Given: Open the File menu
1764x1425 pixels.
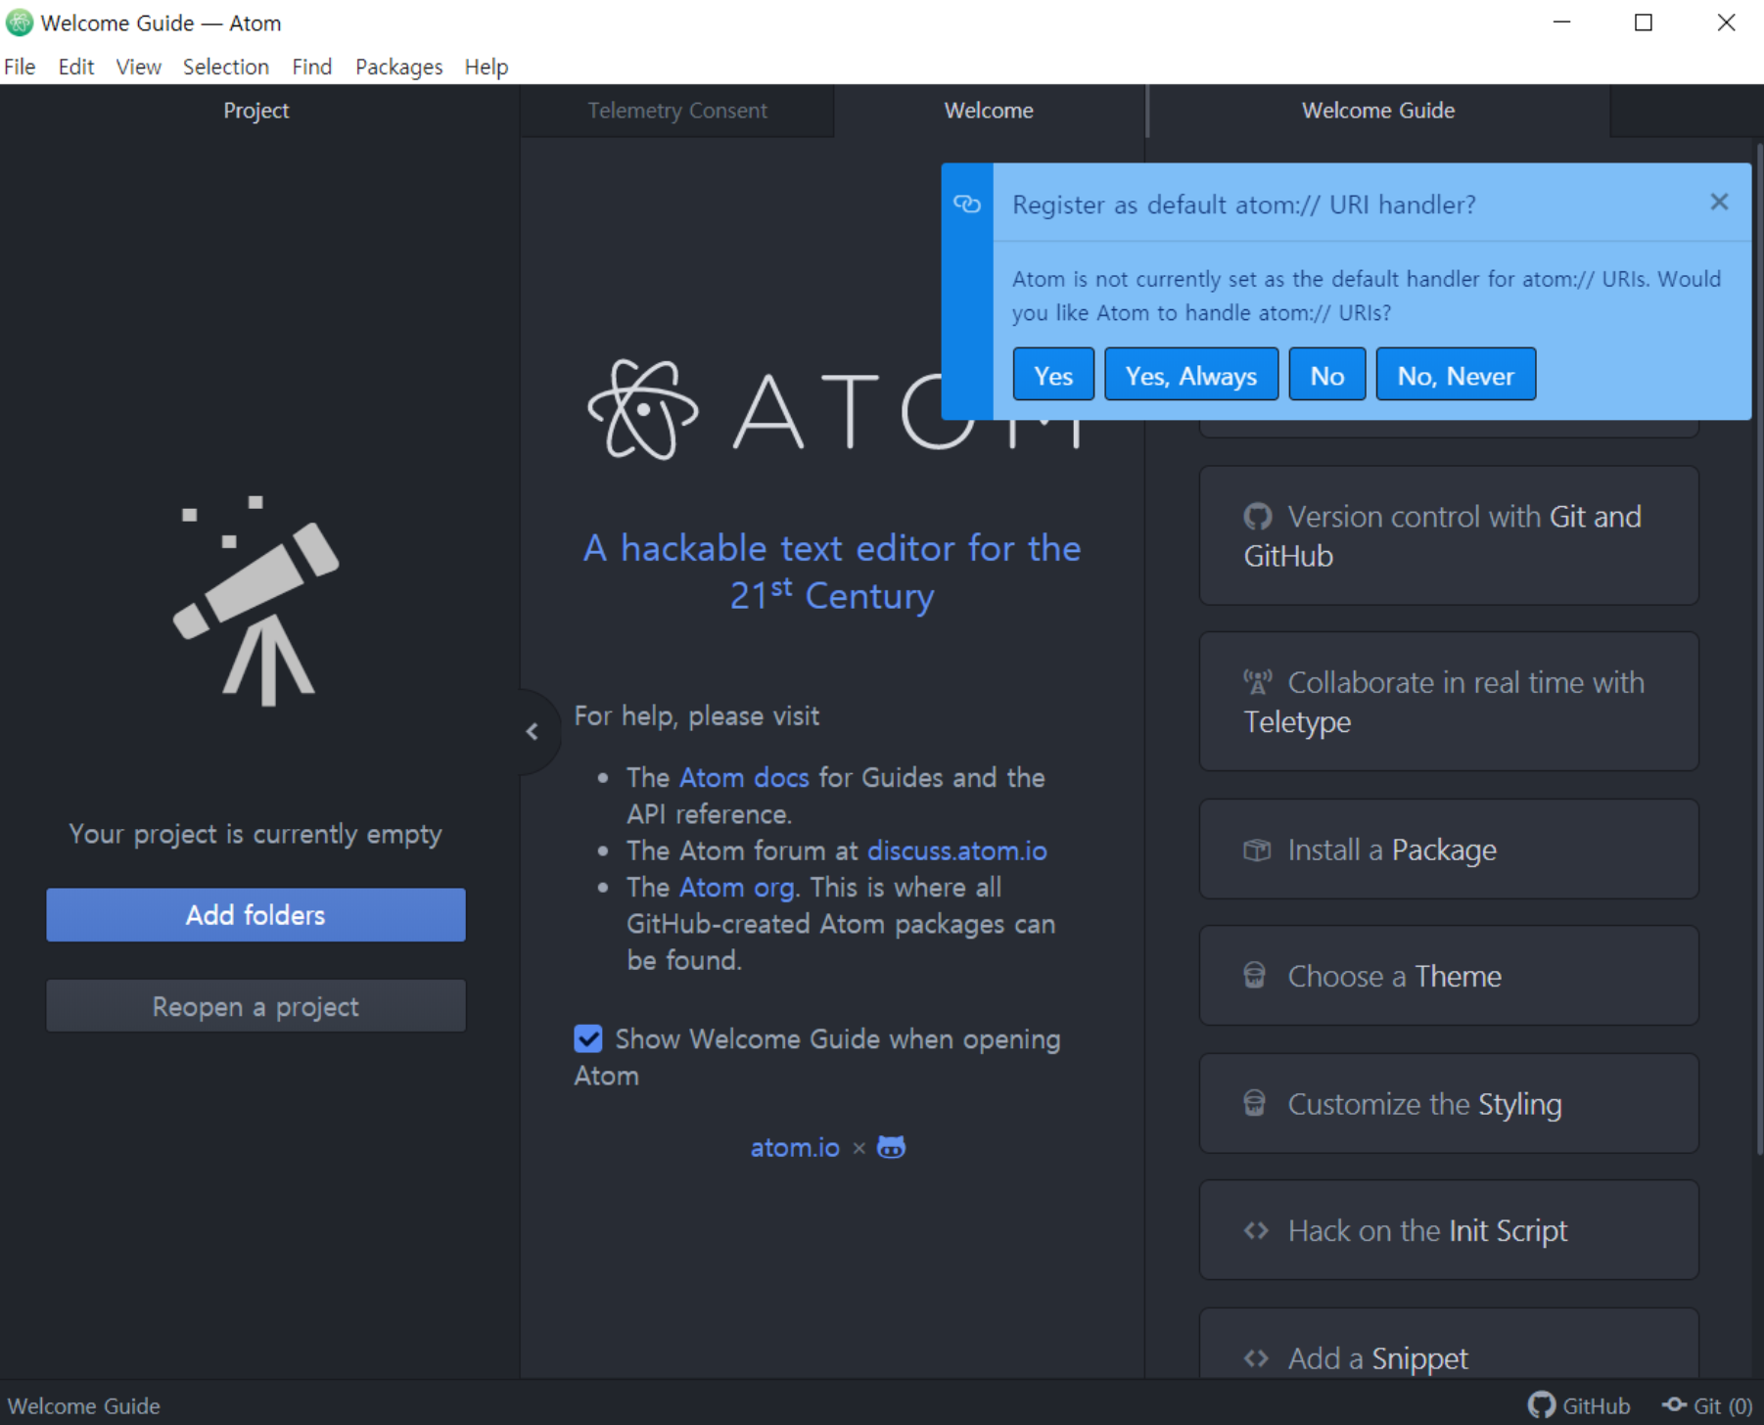Looking at the screenshot, I should (x=20, y=67).
